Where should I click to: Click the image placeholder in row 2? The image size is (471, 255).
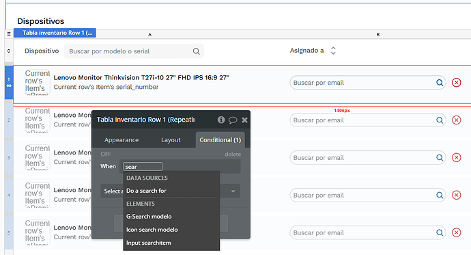coord(38,120)
